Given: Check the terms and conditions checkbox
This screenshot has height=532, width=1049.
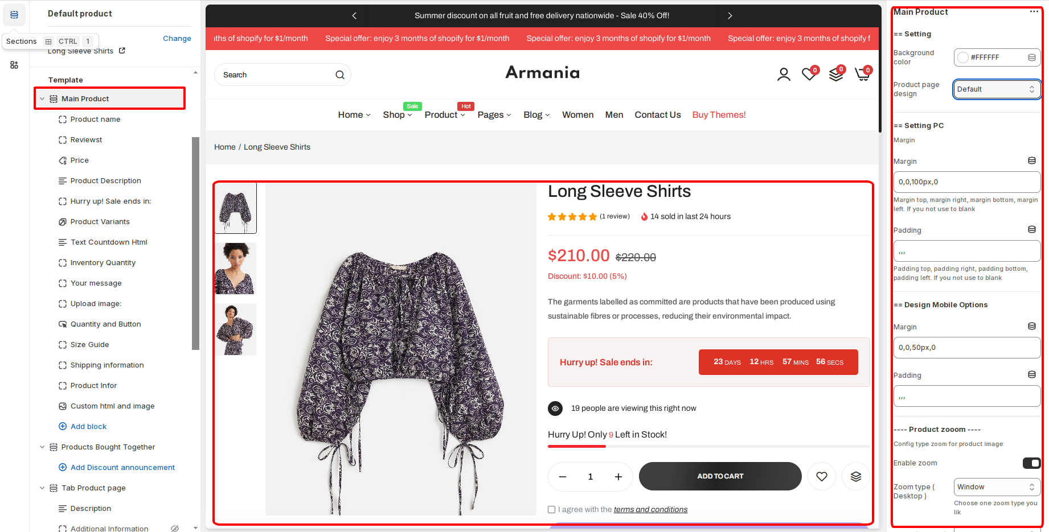Looking at the screenshot, I should click(x=551, y=509).
